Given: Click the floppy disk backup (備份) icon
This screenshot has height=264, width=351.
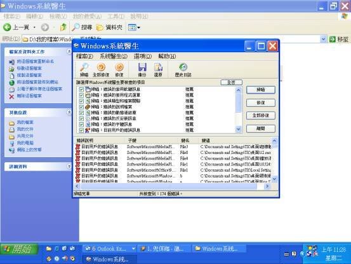Looking at the screenshot, I should click(142, 67).
